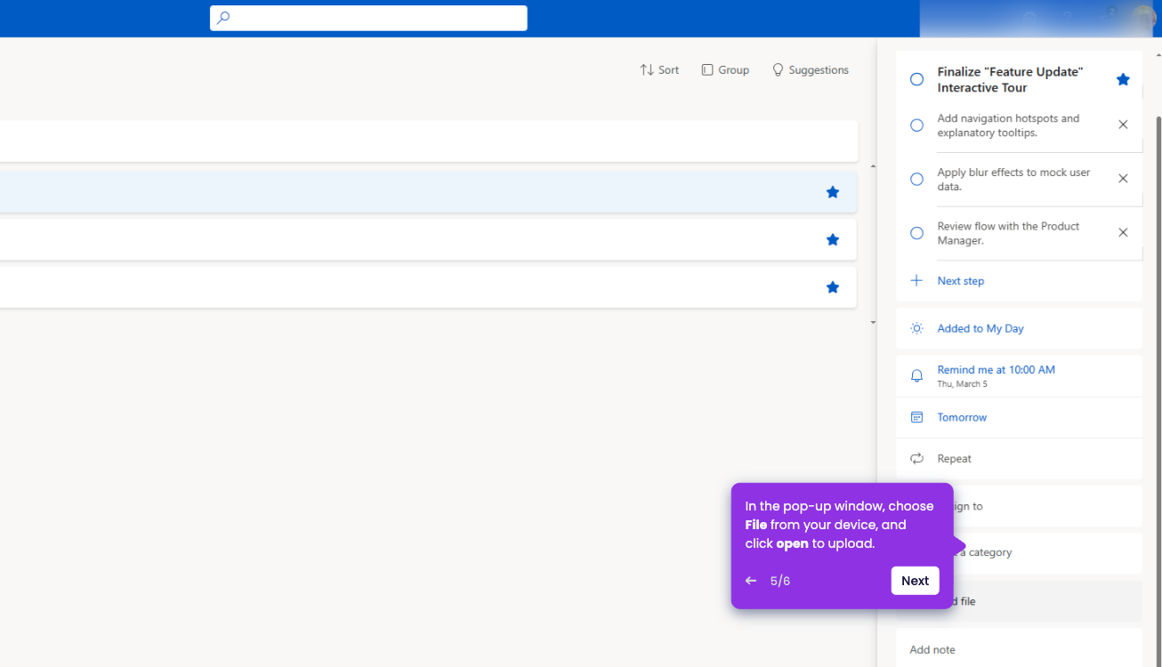This screenshot has height=667, width=1162.
Task: Open the category picker row
Action: (1019, 553)
